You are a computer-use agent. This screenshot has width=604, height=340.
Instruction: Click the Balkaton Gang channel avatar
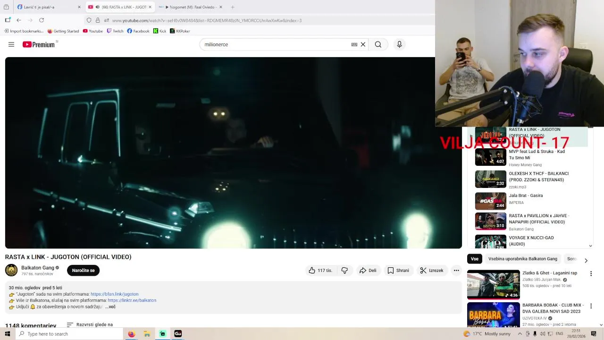point(11,270)
